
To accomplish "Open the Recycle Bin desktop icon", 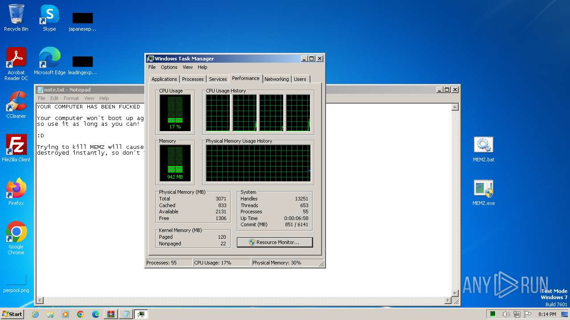I will point(16,18).
